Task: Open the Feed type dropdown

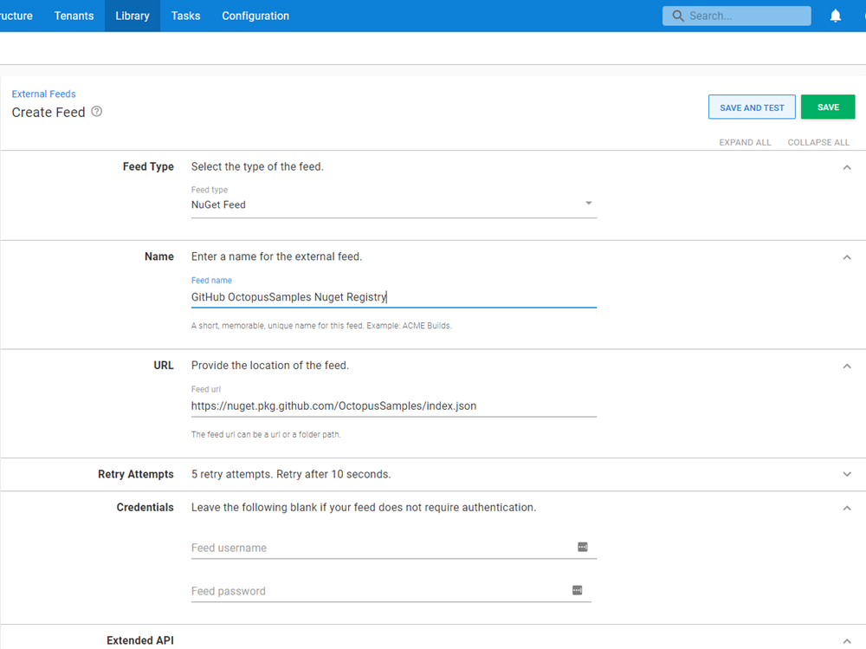Action: (x=588, y=203)
